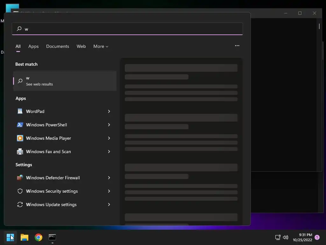Click the network icon in system tray
The height and width of the screenshot is (245, 326).
[278, 237]
